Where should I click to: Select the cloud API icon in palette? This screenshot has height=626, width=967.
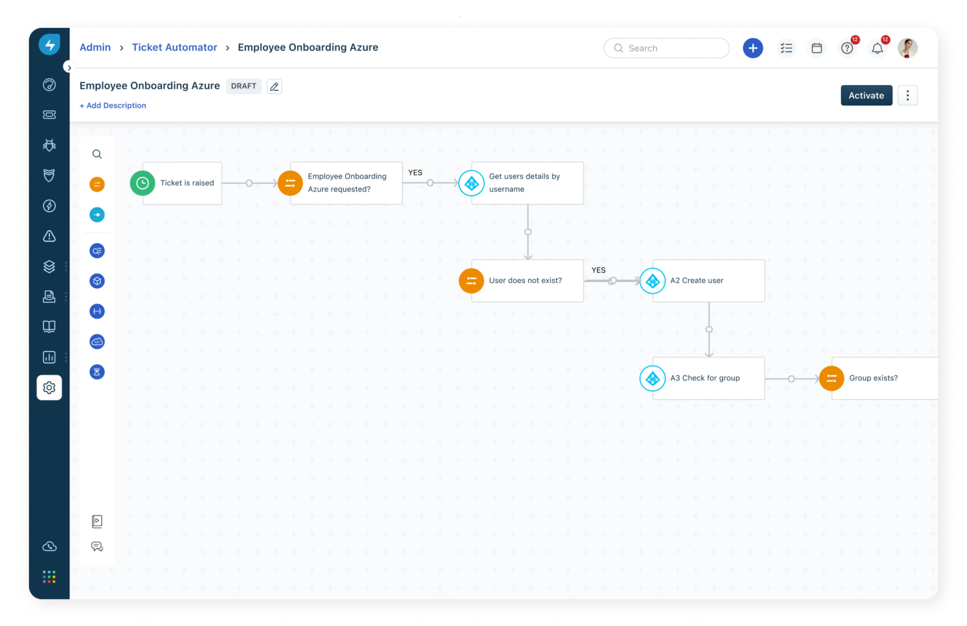click(x=97, y=342)
